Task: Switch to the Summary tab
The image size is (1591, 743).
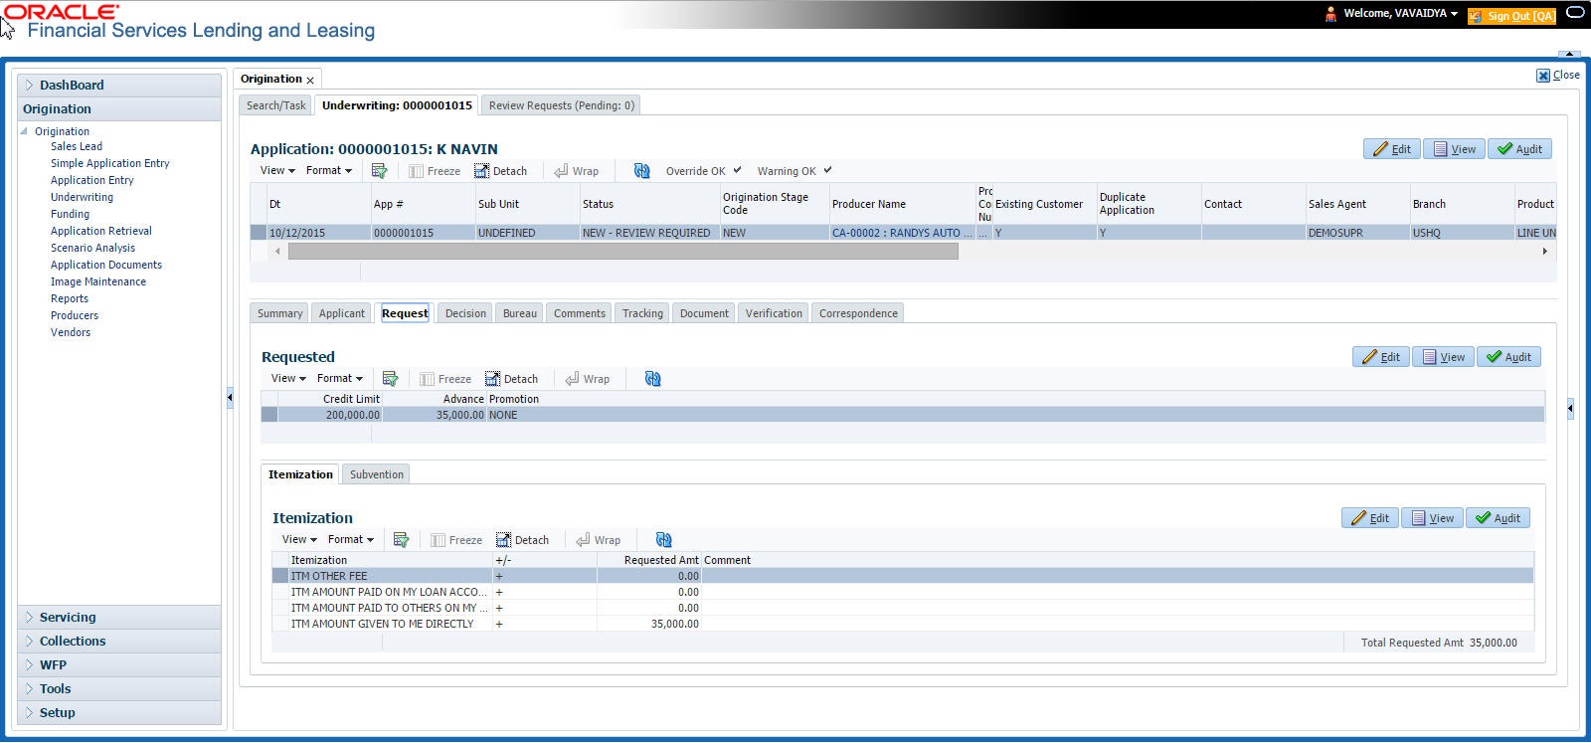Action: coord(279,313)
